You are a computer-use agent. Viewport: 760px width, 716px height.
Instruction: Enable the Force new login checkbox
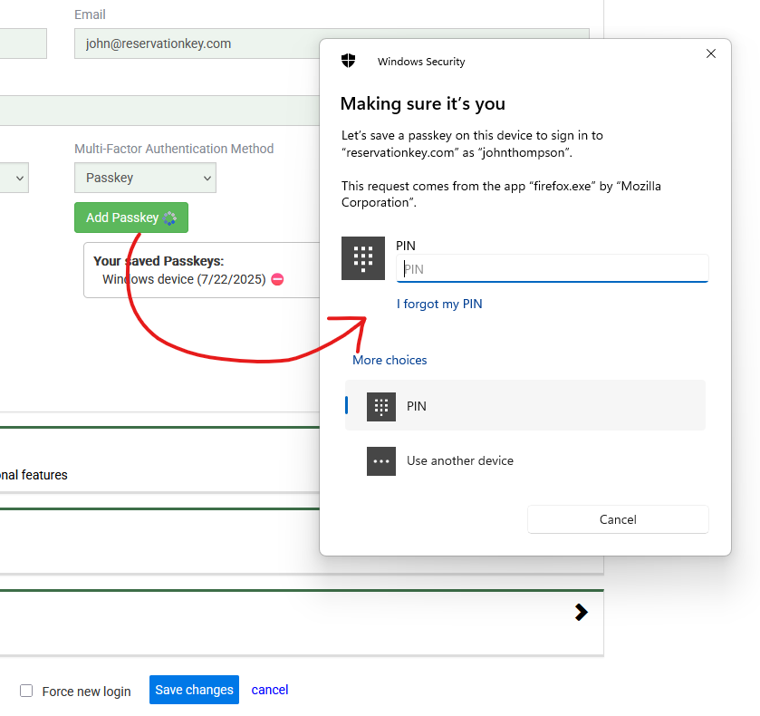26,691
